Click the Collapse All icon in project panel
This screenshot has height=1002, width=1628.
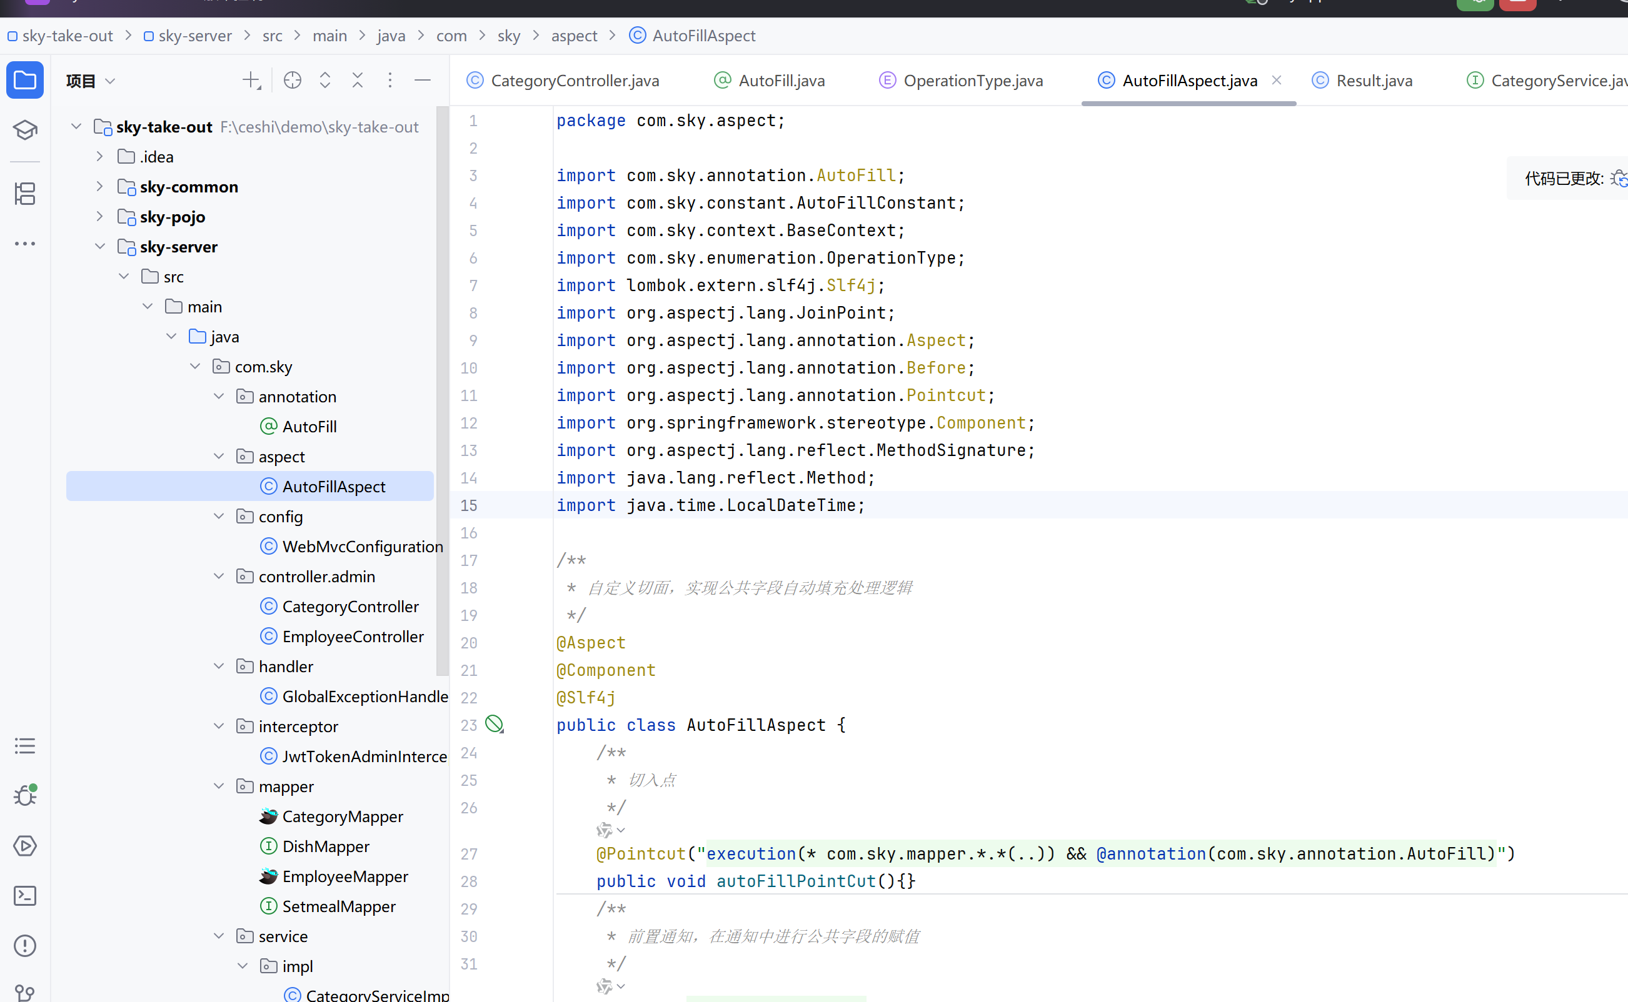tap(358, 80)
